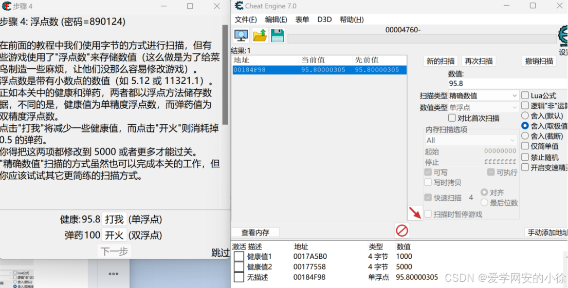Click the 地址 column header in results
The image size is (568, 288).
point(265,60)
